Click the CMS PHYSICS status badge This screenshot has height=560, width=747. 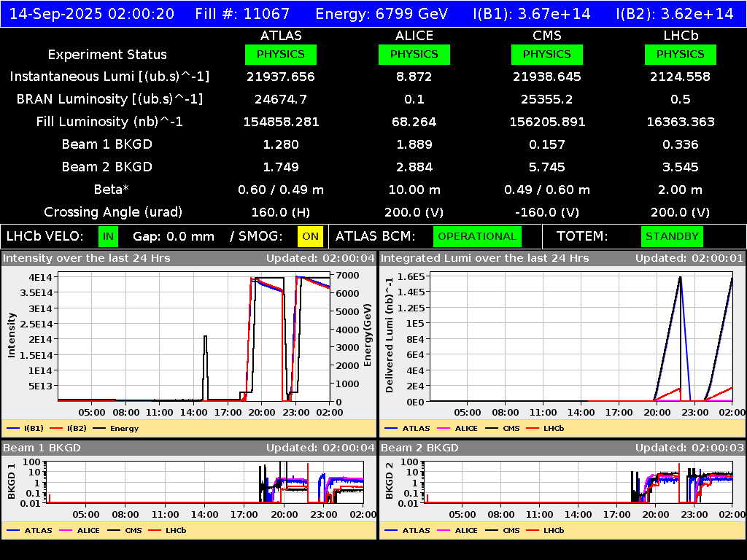(547, 54)
